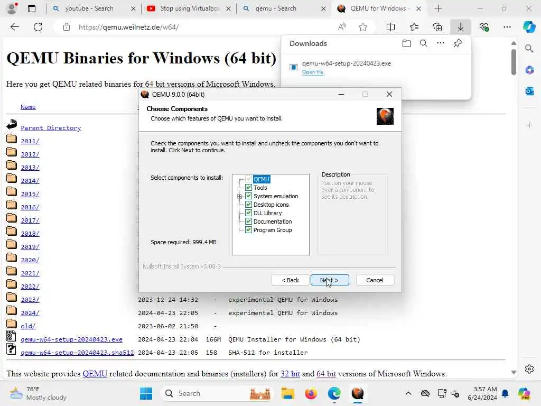Open weather widget showing 76°F

click(x=38, y=393)
